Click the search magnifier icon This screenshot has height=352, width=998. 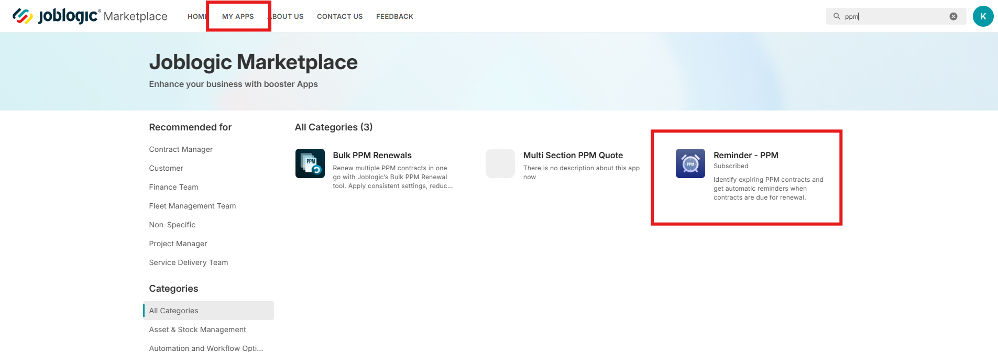(837, 16)
